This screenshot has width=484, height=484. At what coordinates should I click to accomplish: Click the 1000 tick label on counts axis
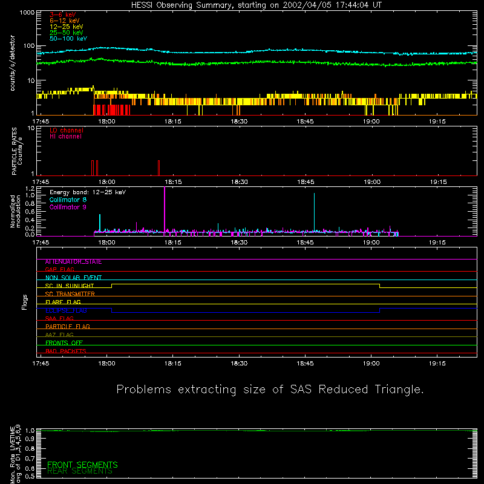click(x=27, y=13)
